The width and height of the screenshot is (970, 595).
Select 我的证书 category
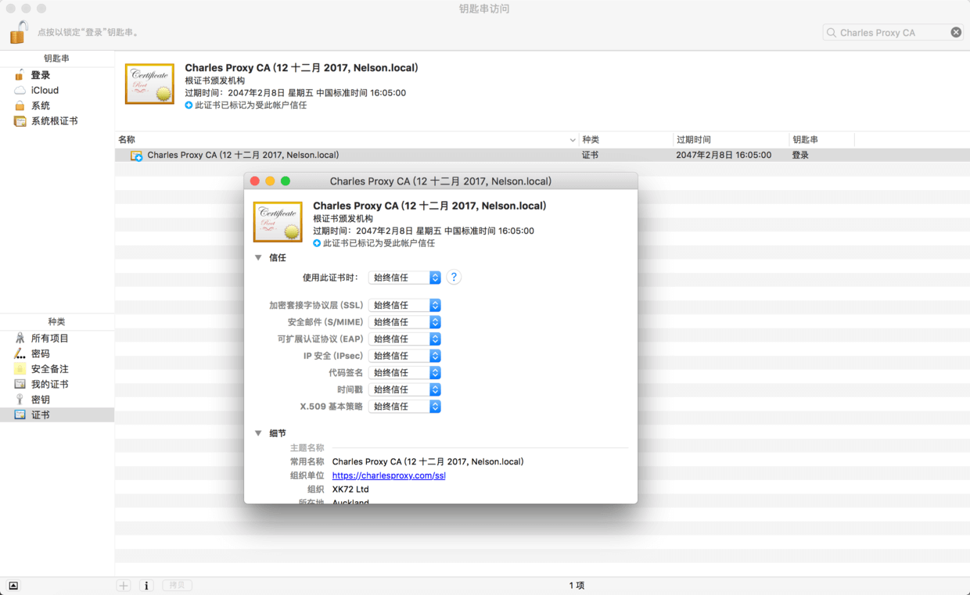(x=49, y=384)
